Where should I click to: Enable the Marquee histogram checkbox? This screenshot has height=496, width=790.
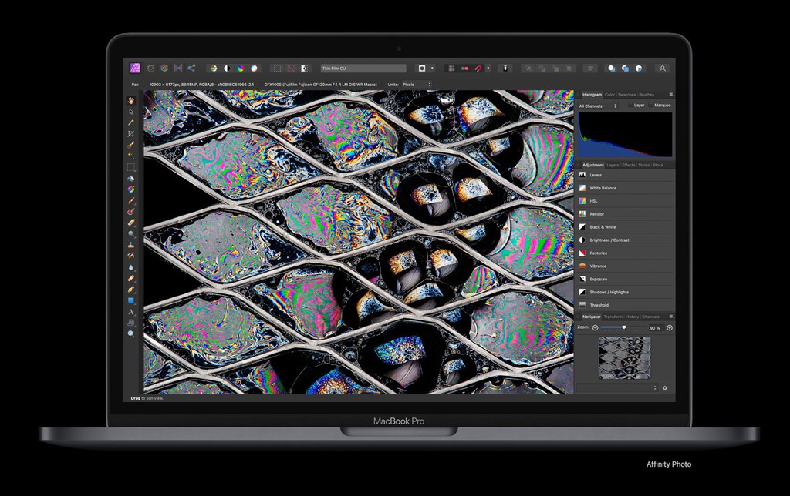pyautogui.click(x=650, y=106)
